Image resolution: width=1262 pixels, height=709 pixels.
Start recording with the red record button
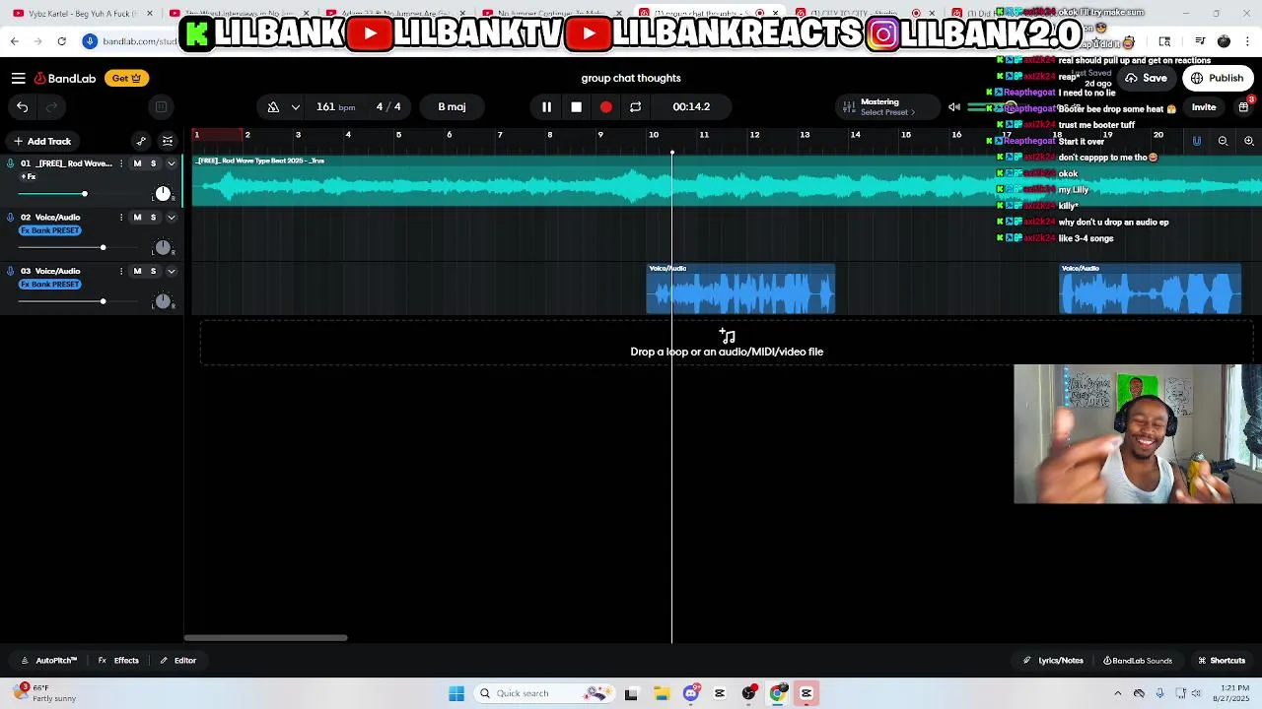click(605, 106)
